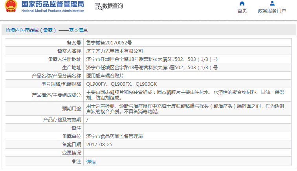297x171 pixels.
Task: Click the date 2017-08-25
Action: (99, 145)
